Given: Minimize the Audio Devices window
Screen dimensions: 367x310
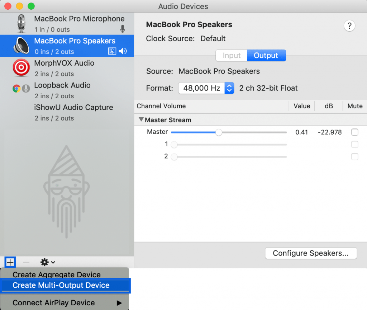Looking at the screenshot, I should (19, 6).
